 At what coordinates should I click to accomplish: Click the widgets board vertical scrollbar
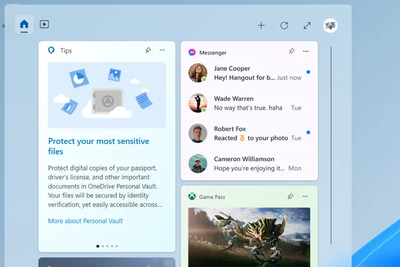(331, 125)
